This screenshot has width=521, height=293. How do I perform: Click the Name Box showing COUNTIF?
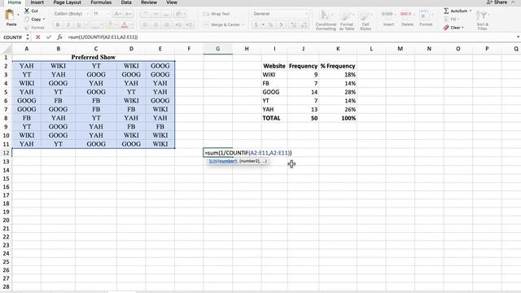tap(13, 37)
